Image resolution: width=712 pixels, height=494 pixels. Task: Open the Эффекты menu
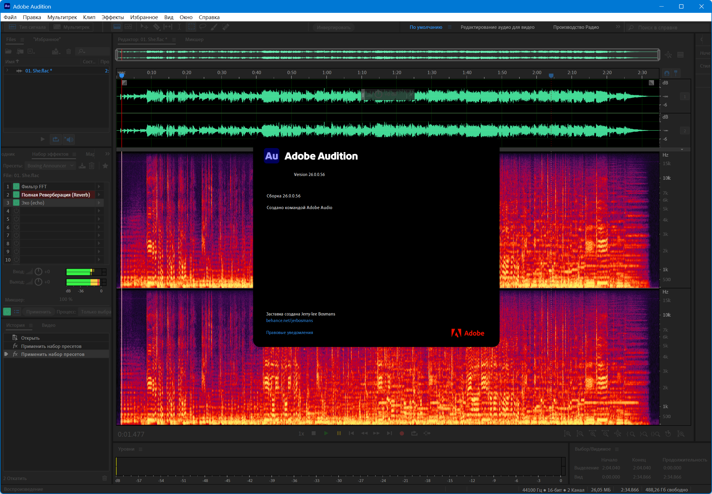click(x=113, y=17)
